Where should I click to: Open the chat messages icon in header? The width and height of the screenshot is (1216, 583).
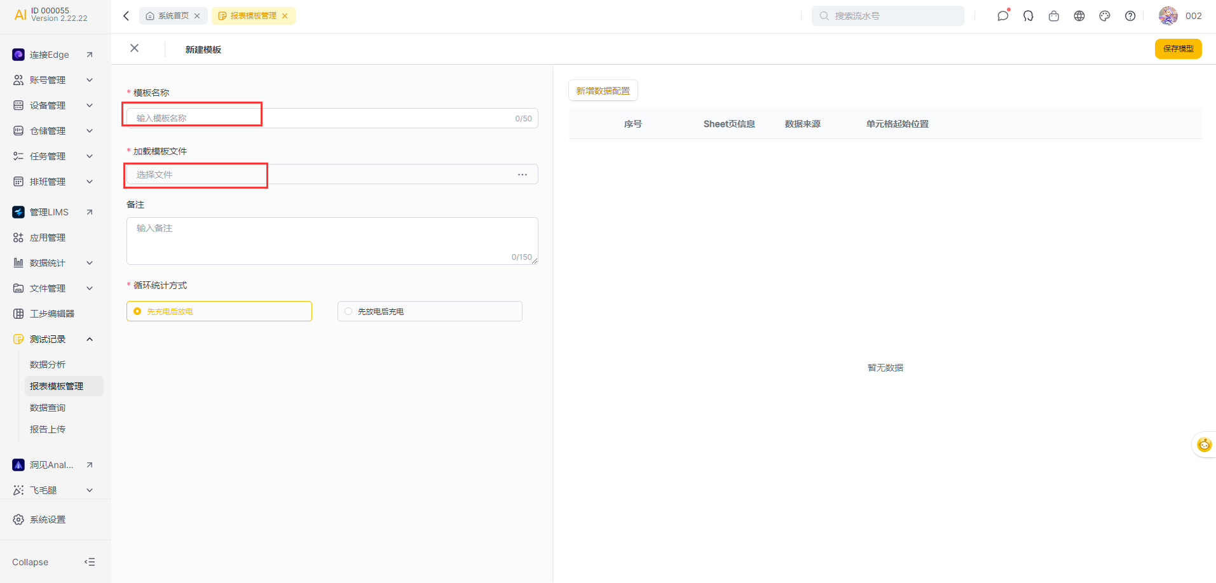(x=1003, y=16)
